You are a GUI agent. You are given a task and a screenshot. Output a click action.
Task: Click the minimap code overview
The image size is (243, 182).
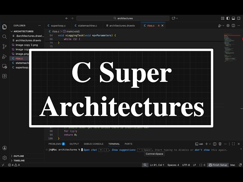[x=232, y=48]
